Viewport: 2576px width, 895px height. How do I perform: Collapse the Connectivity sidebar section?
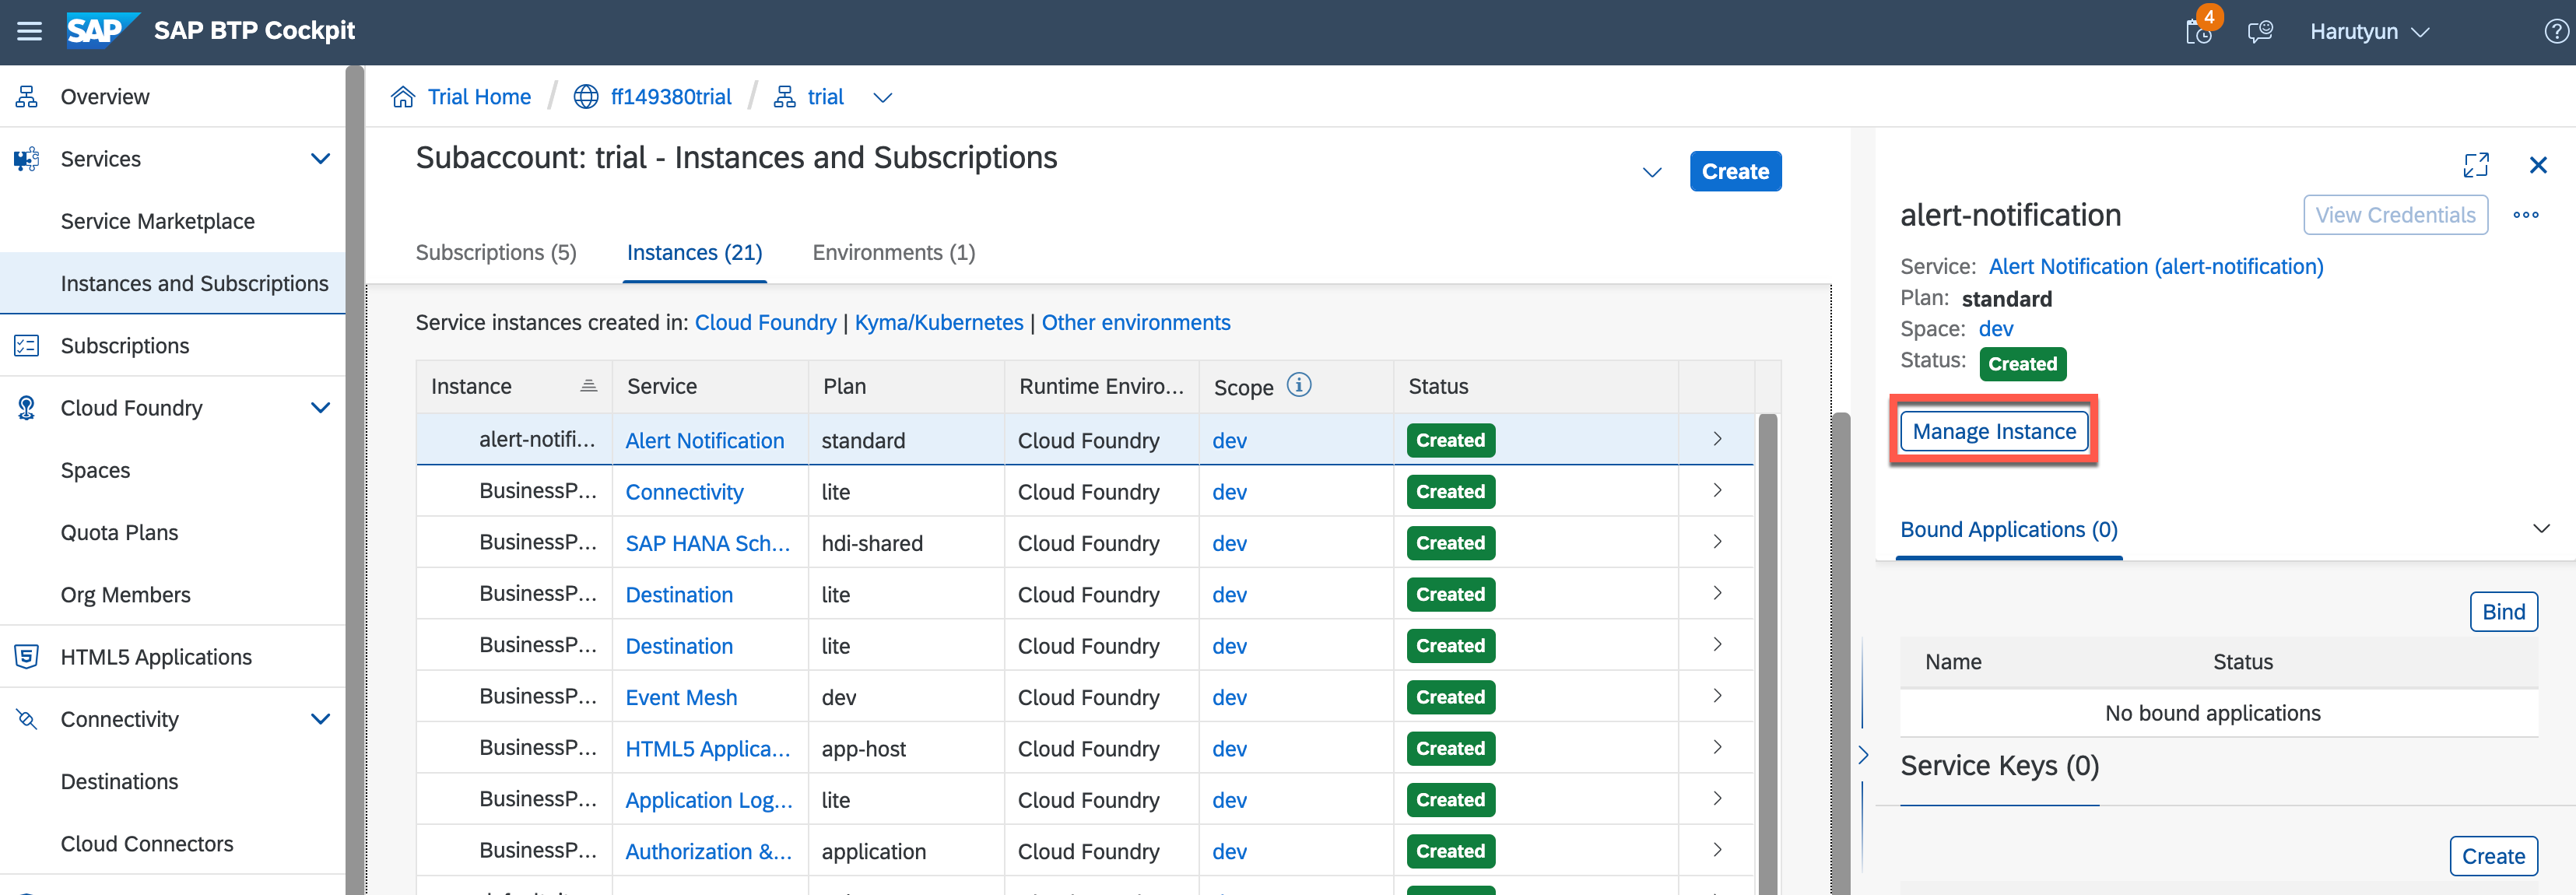click(320, 719)
